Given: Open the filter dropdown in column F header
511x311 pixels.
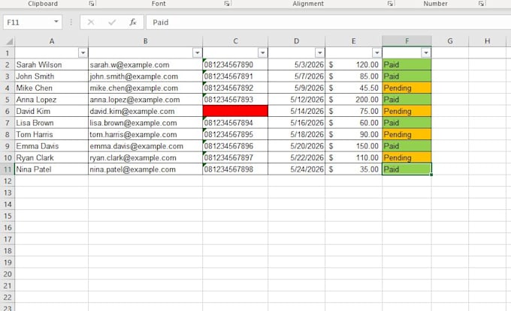Looking at the screenshot, I should click(x=426, y=52).
